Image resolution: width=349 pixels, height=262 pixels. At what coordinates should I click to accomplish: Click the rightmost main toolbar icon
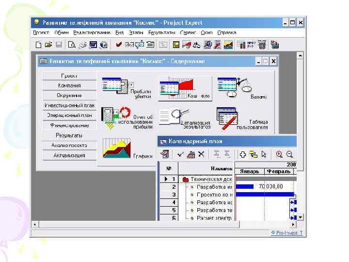[275, 45]
